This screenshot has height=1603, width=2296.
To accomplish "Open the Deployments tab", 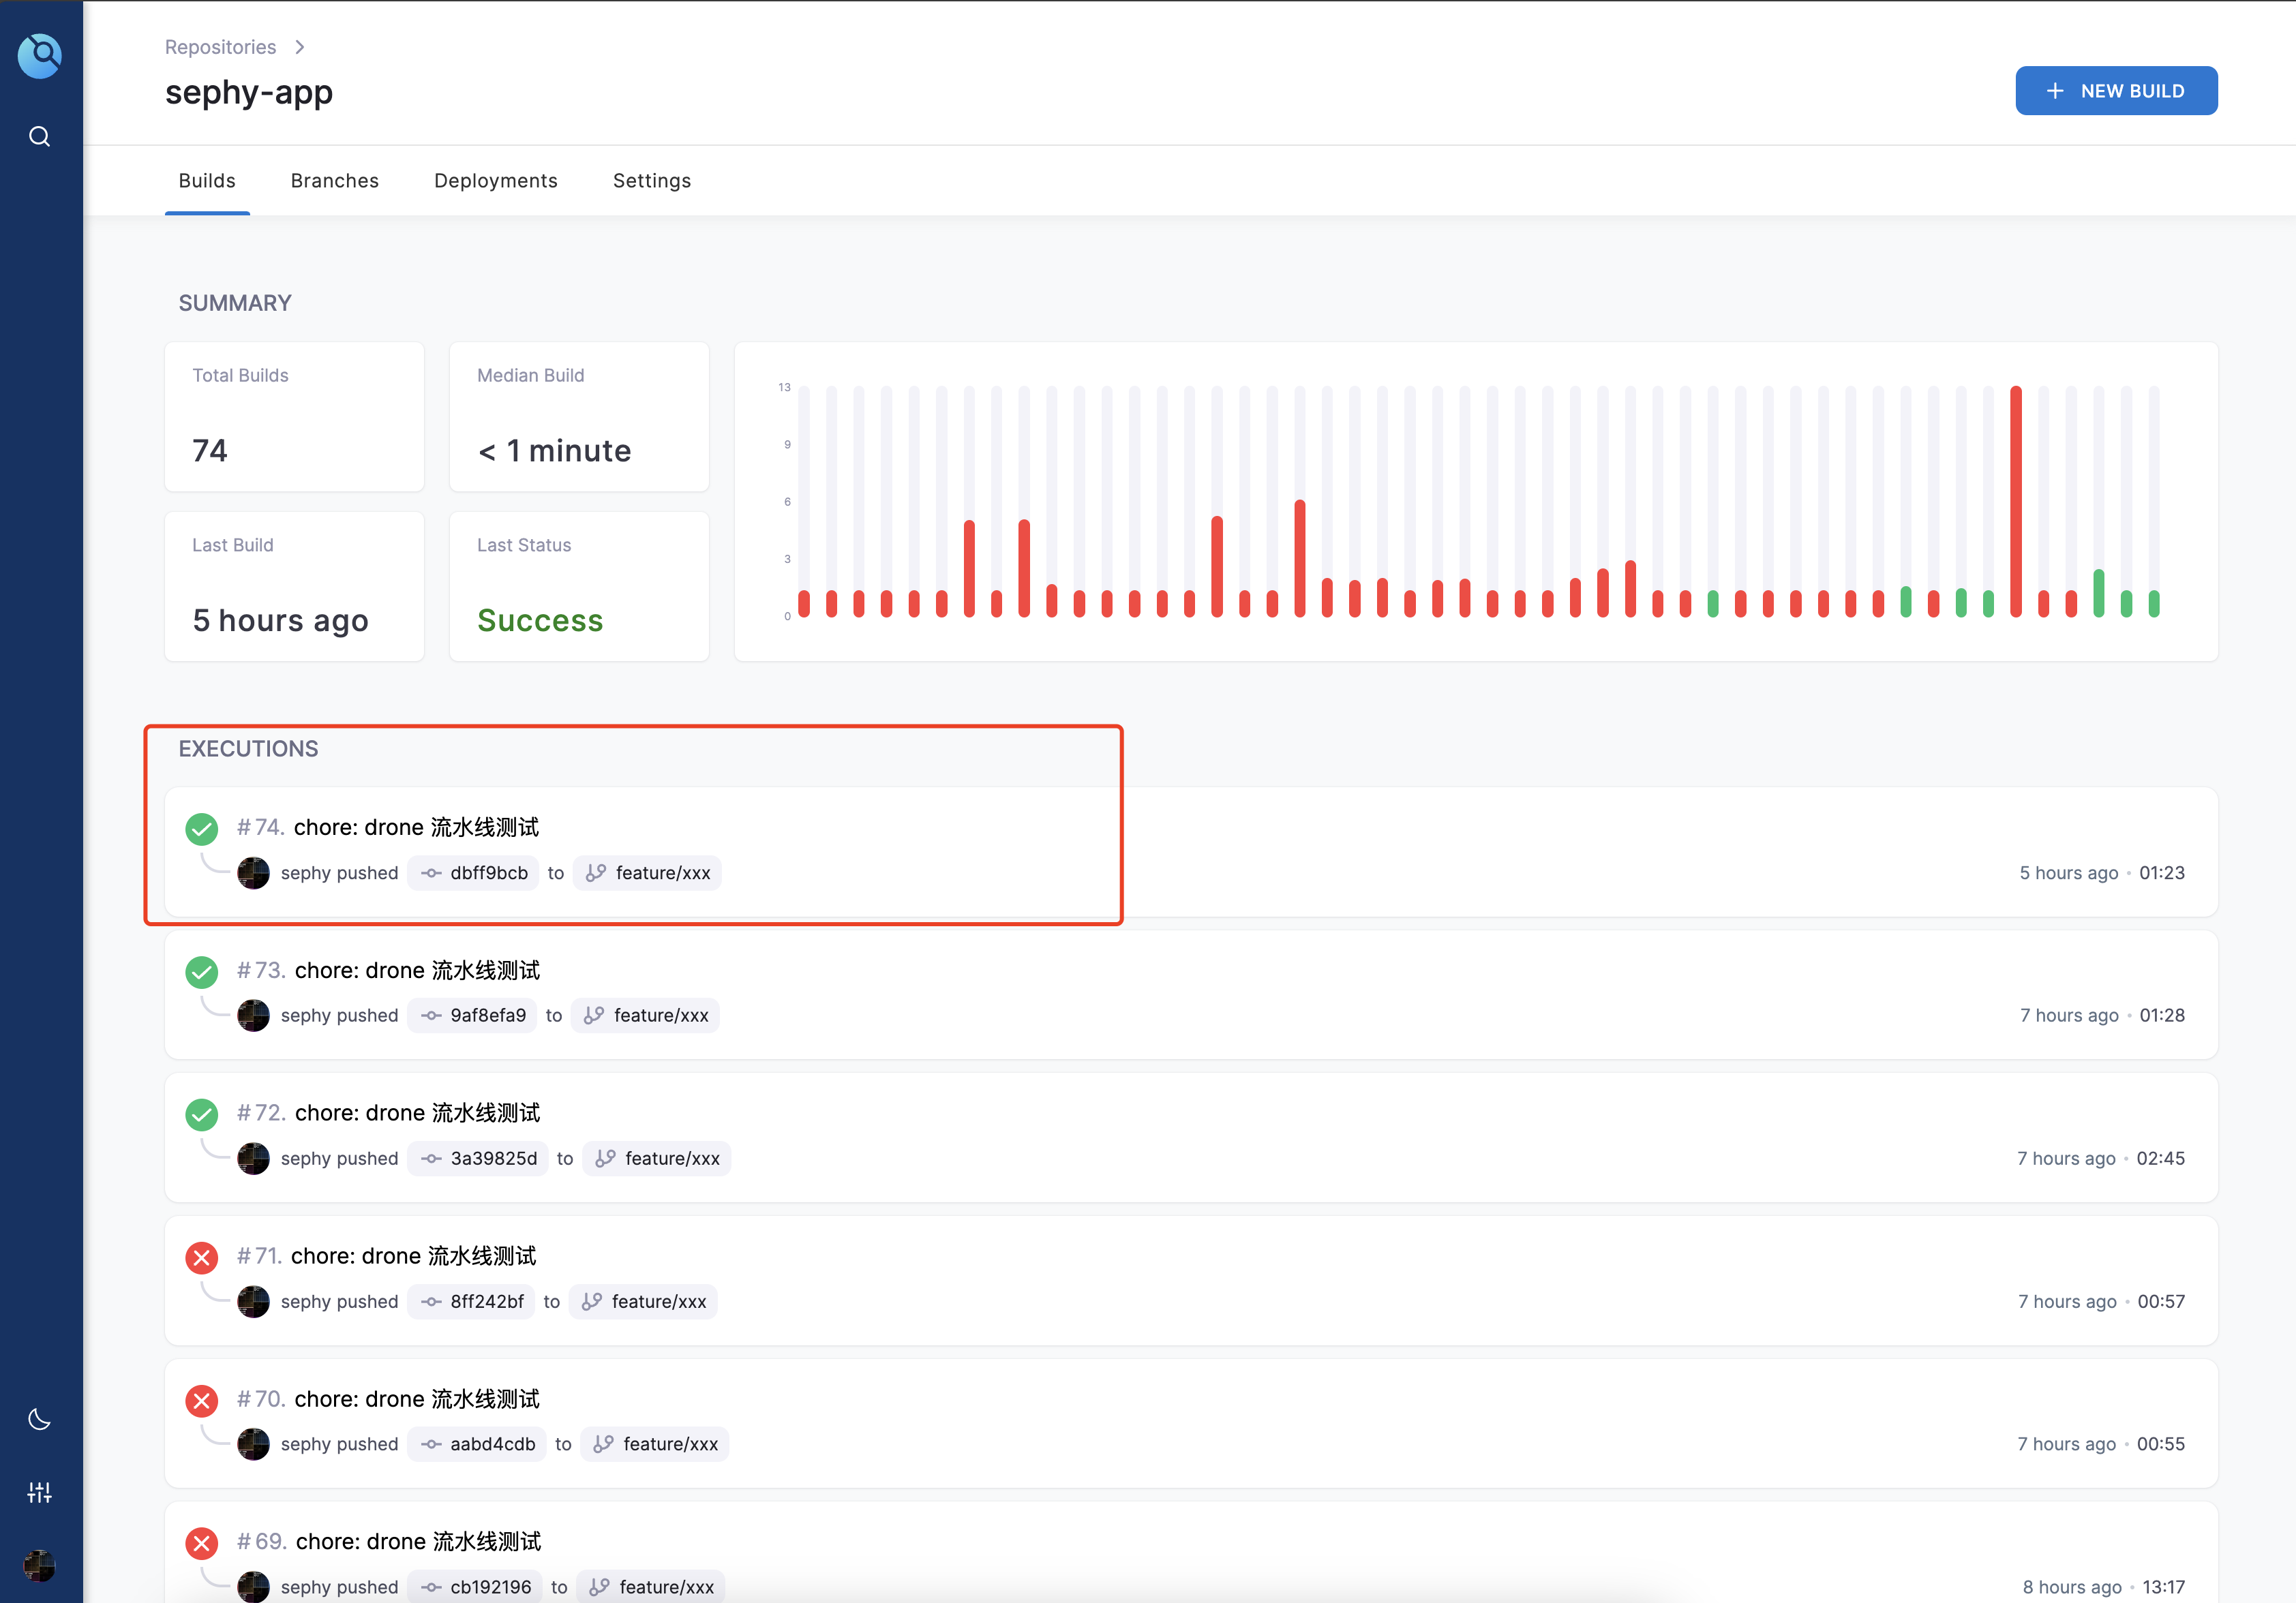I will tap(496, 181).
